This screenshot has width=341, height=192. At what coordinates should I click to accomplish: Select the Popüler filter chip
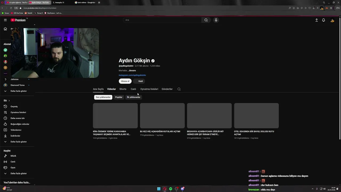pyautogui.click(x=119, y=97)
